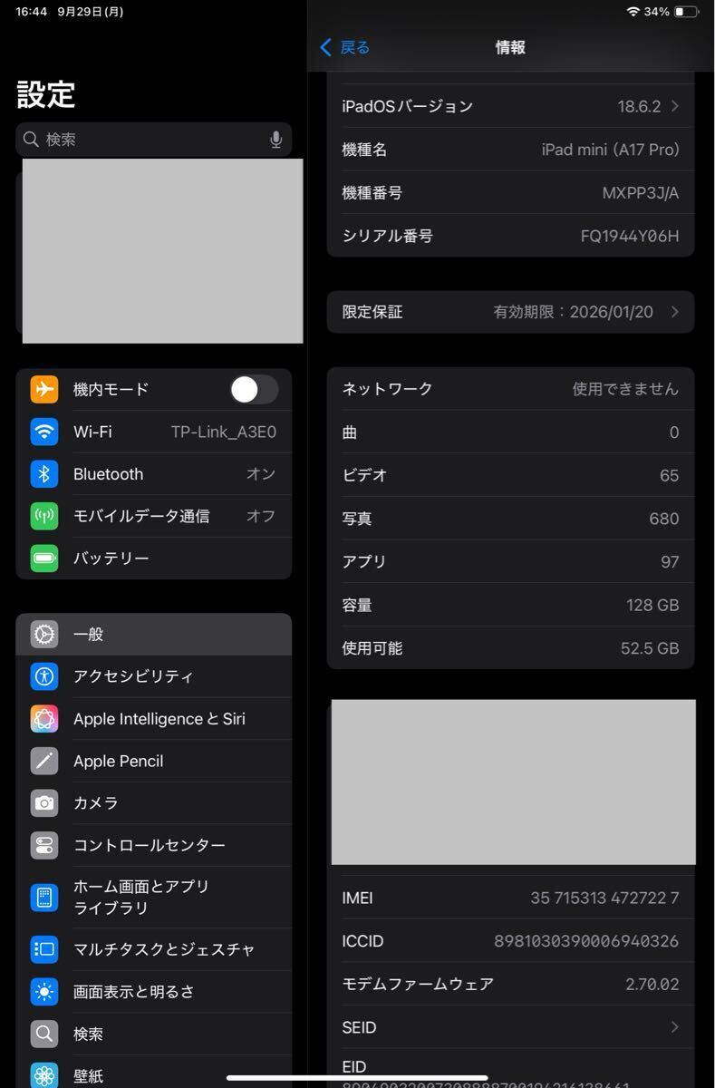Tap the 曲 count row
715x1088 pixels.
[x=510, y=432]
